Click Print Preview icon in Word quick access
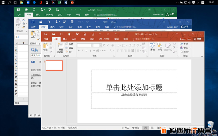This screenshot has width=218, height=136. click(x=72, y=22)
